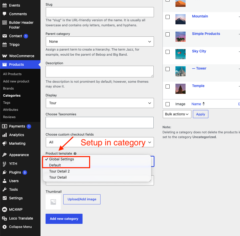
Task: Click the Marketing megaphone icon
Action: click(5, 143)
